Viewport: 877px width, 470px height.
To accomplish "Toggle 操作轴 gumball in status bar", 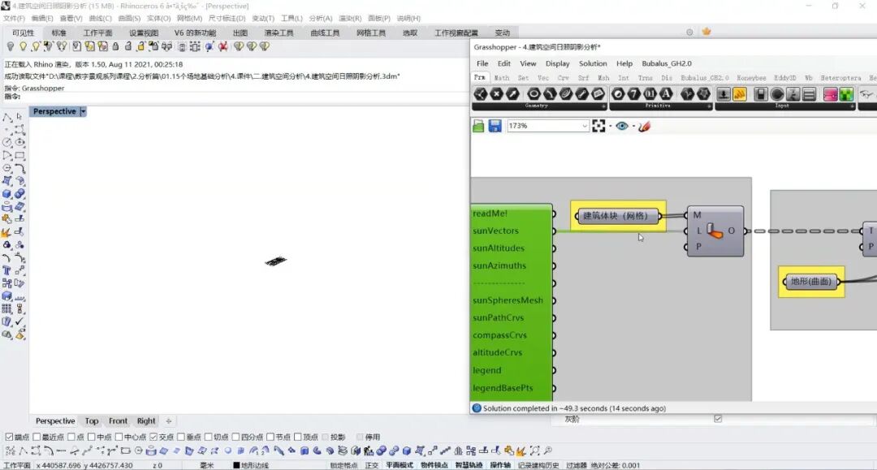I will click(500, 465).
